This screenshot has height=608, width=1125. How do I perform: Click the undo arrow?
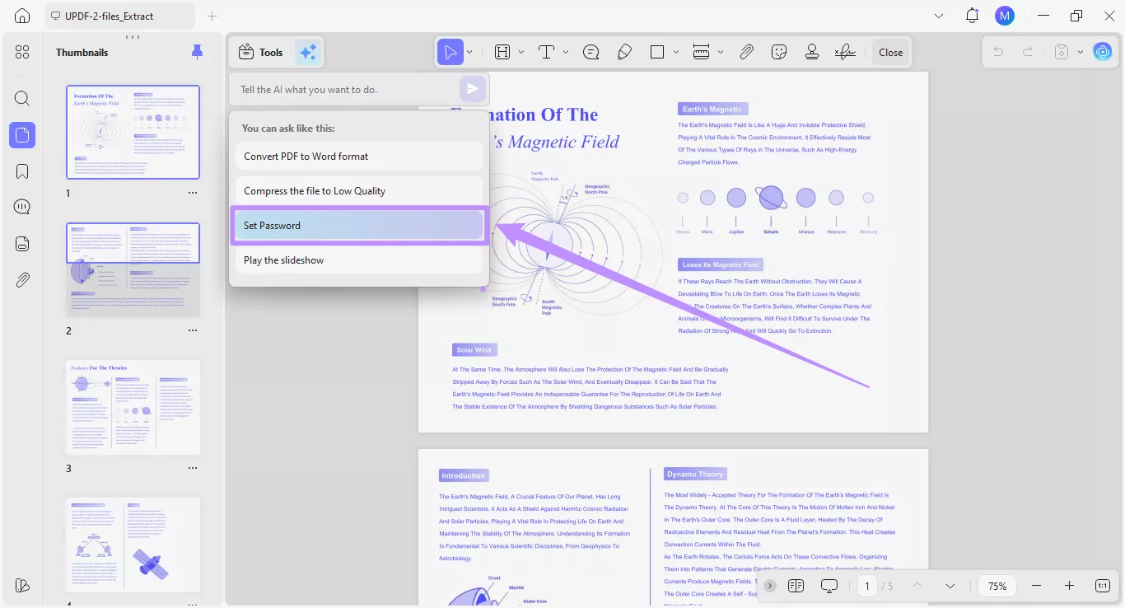(998, 52)
